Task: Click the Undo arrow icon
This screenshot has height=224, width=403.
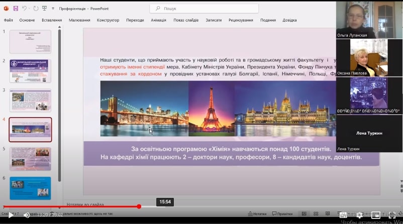Action: coord(24,9)
